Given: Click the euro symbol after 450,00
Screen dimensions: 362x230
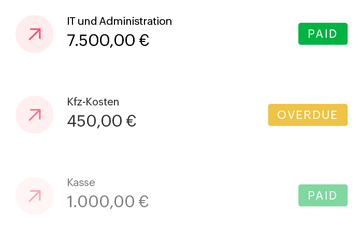Looking at the screenshot, I should pos(131,121).
